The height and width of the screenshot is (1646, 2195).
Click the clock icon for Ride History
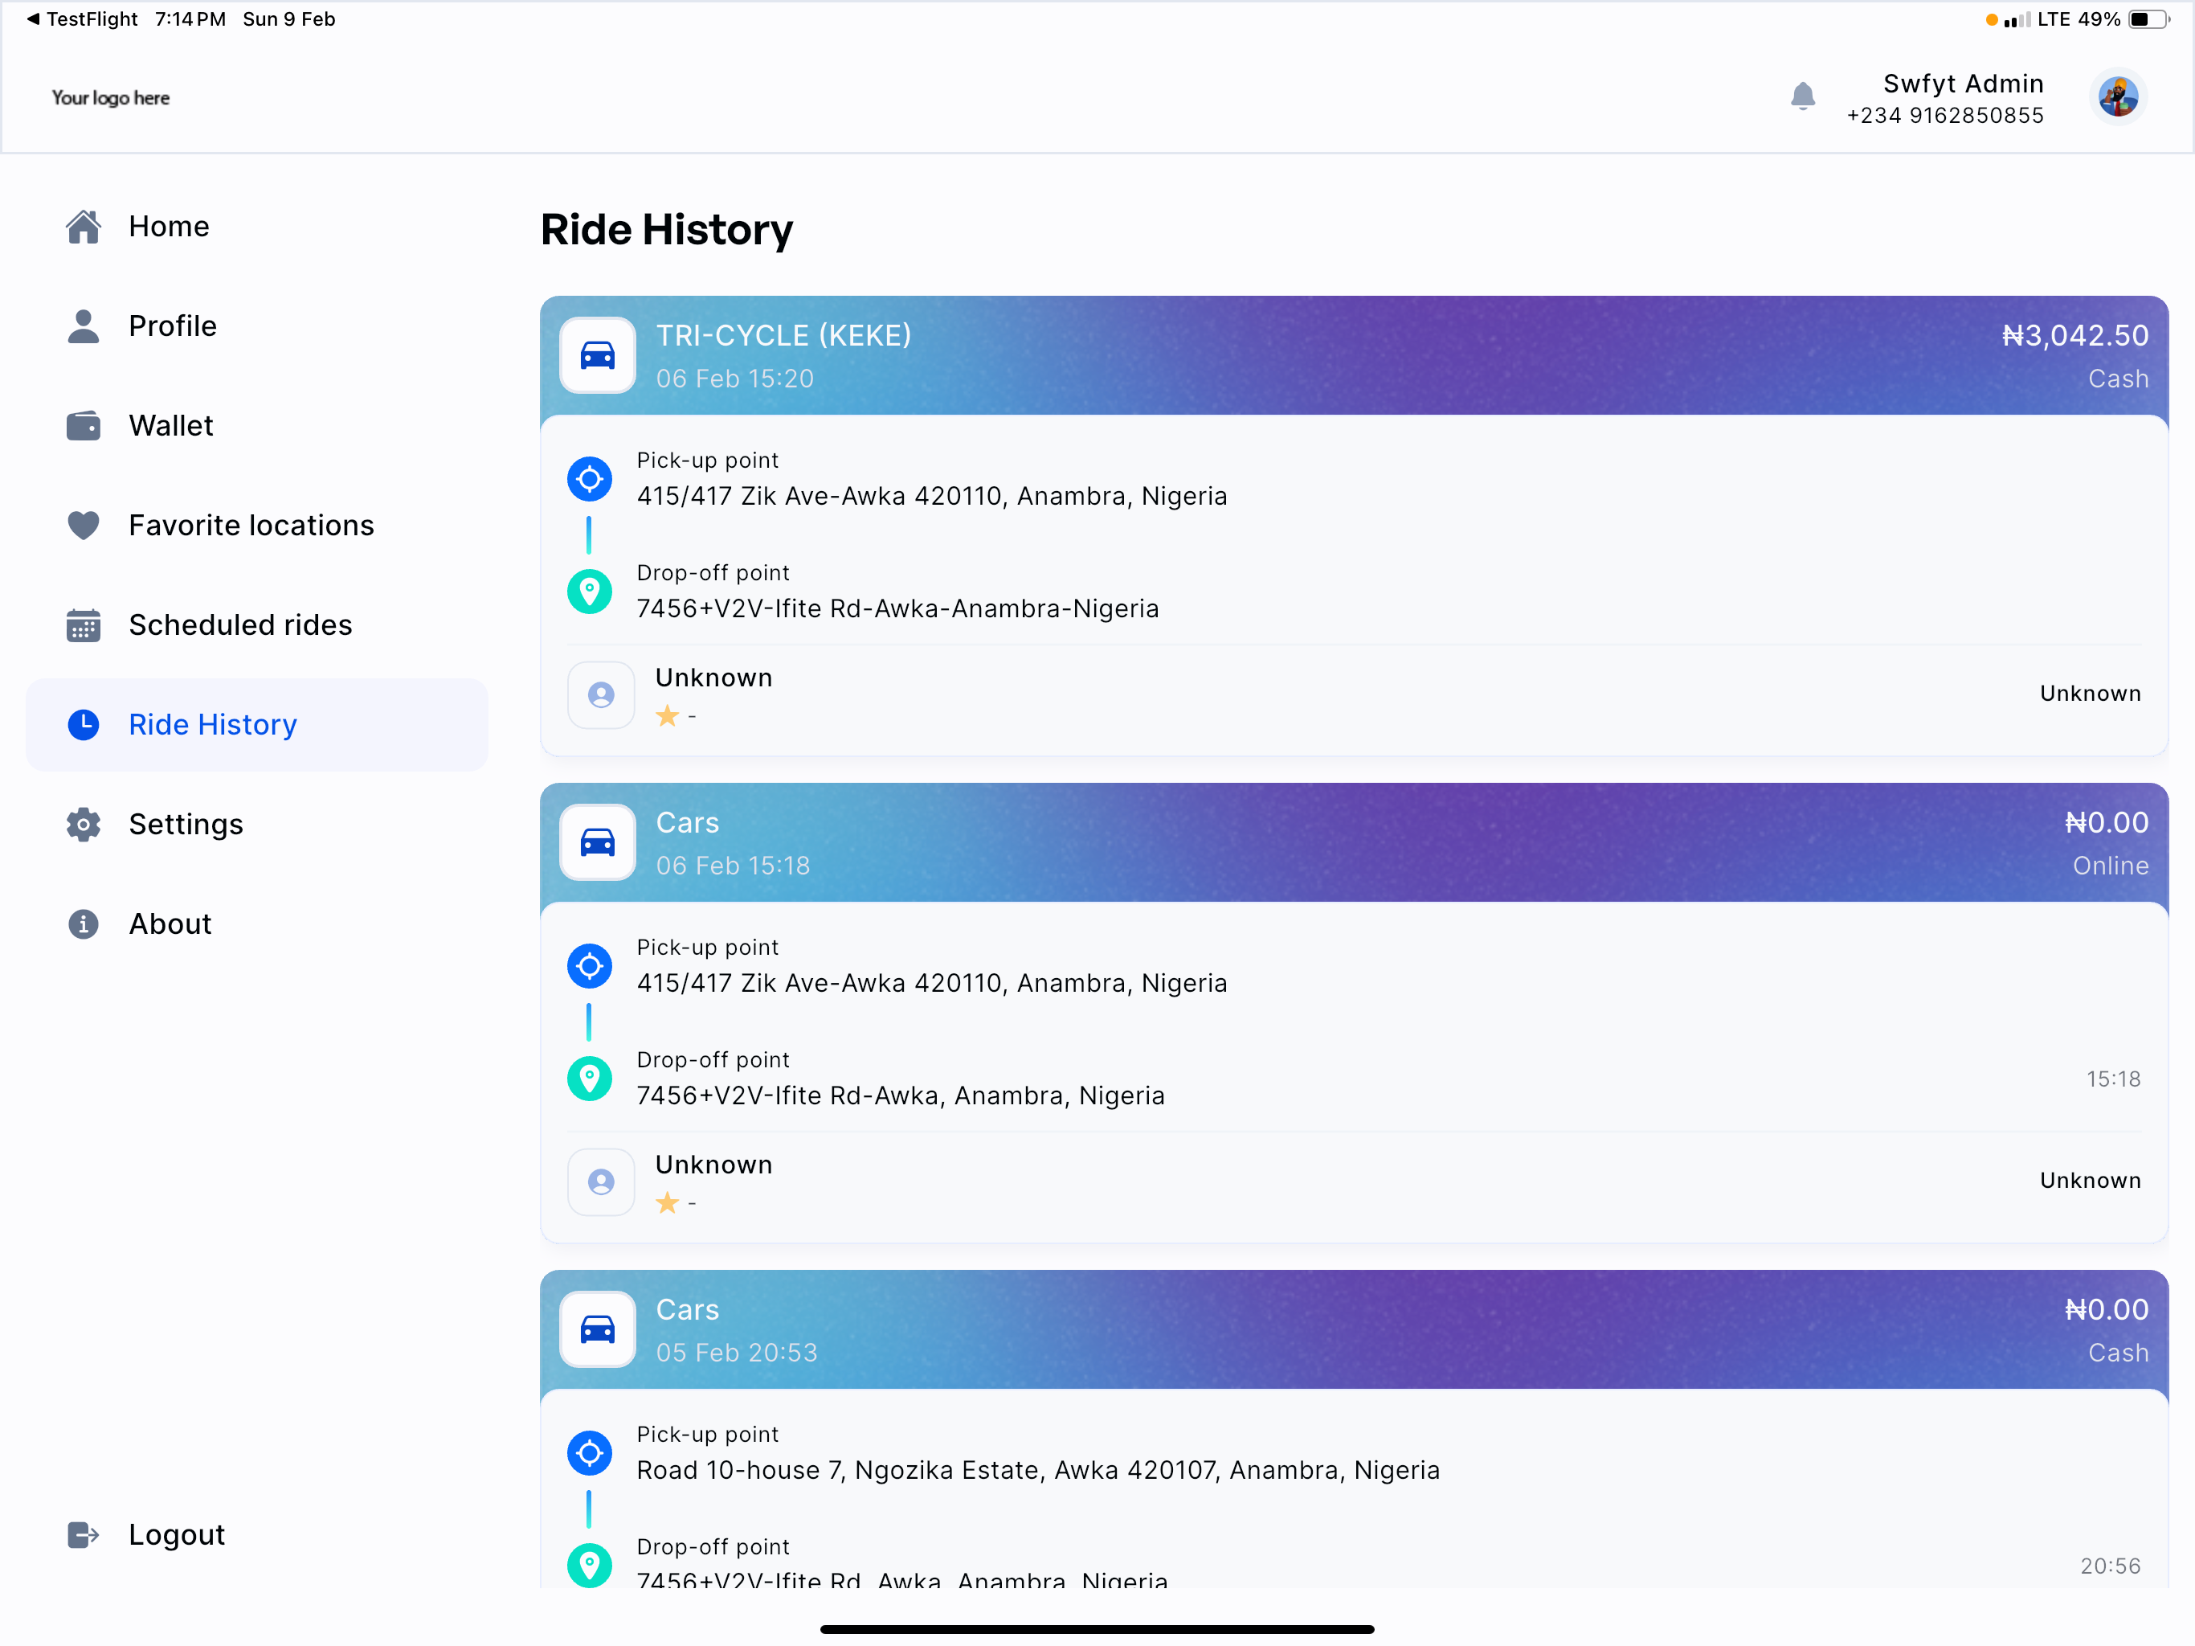84,725
